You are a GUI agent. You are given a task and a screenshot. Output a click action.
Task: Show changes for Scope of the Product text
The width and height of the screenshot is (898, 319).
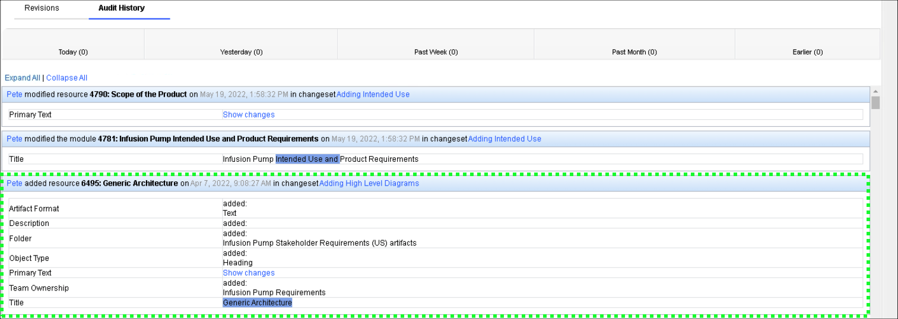point(248,114)
